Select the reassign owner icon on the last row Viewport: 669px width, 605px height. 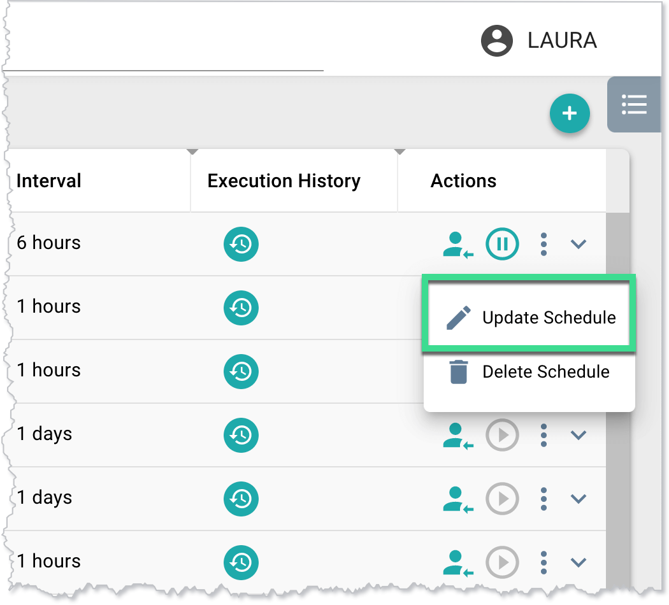457,562
